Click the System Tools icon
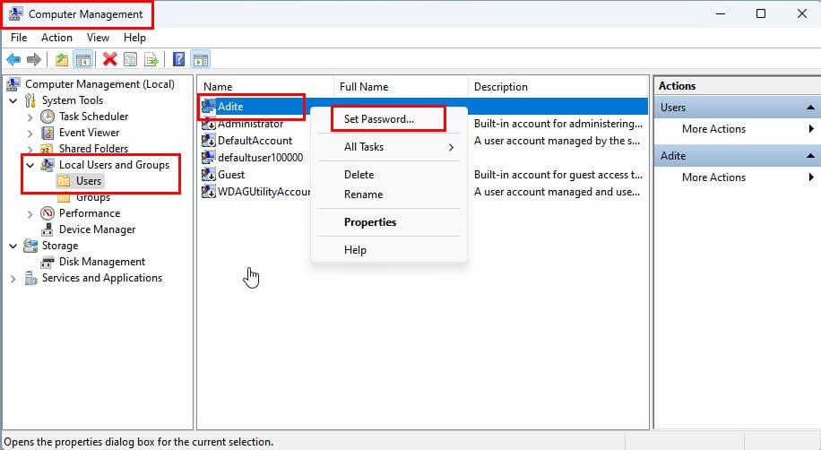The height and width of the screenshot is (450, 821). point(30,100)
